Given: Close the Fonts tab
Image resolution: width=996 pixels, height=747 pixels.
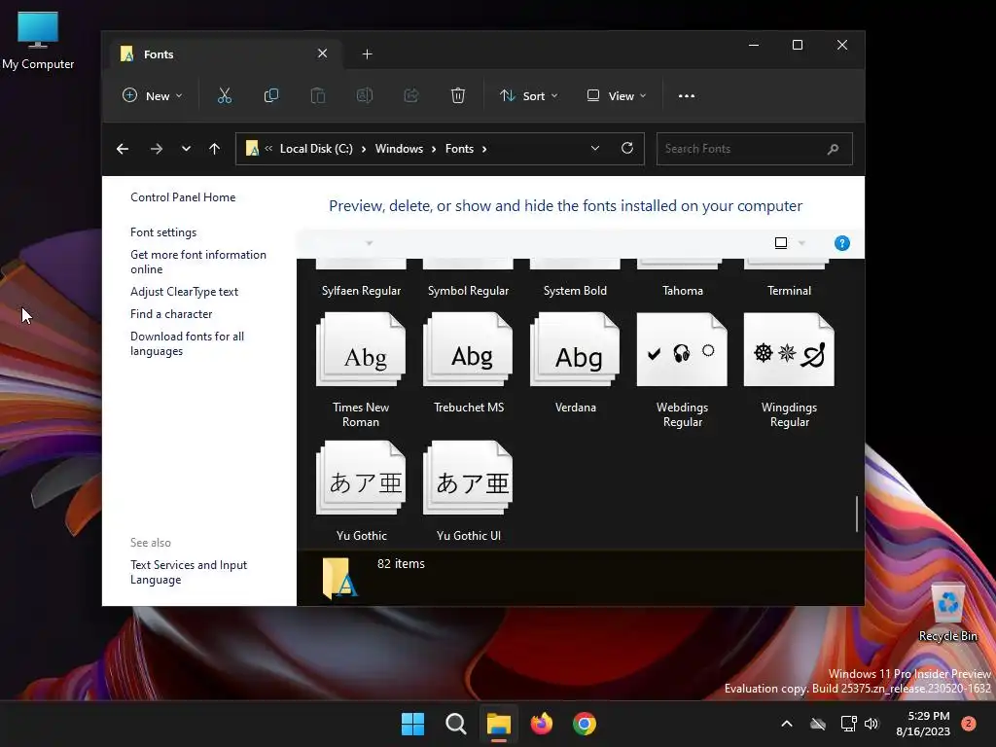Looking at the screenshot, I should (323, 53).
